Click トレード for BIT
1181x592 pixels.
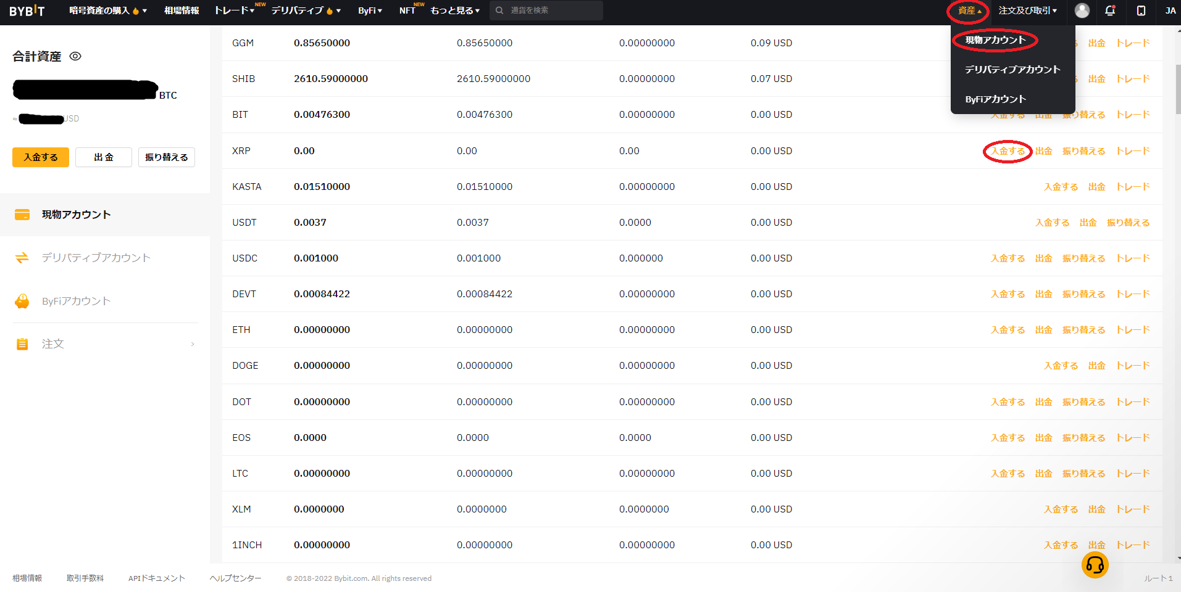point(1133,115)
